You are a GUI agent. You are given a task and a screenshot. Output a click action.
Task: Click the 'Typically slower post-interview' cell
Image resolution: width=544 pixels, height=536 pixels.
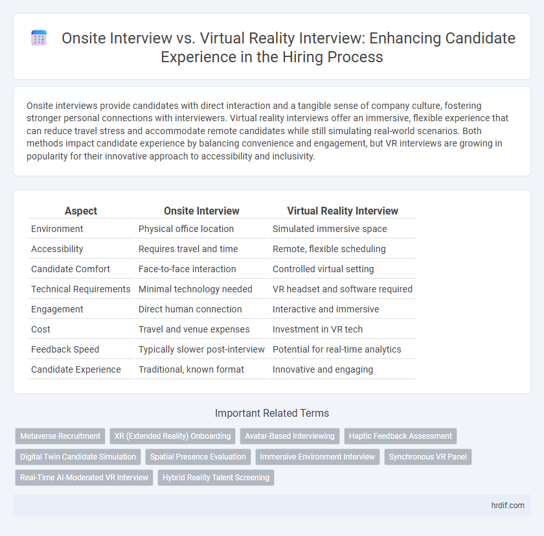tap(201, 349)
